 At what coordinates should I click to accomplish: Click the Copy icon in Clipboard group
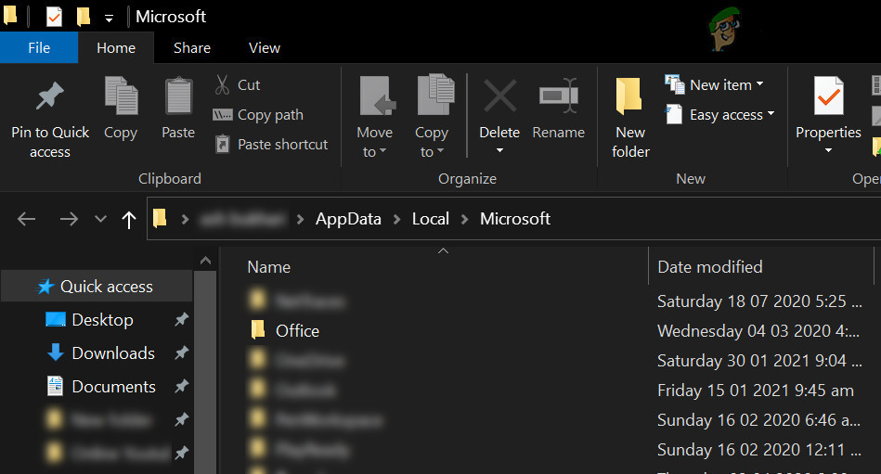pyautogui.click(x=121, y=98)
